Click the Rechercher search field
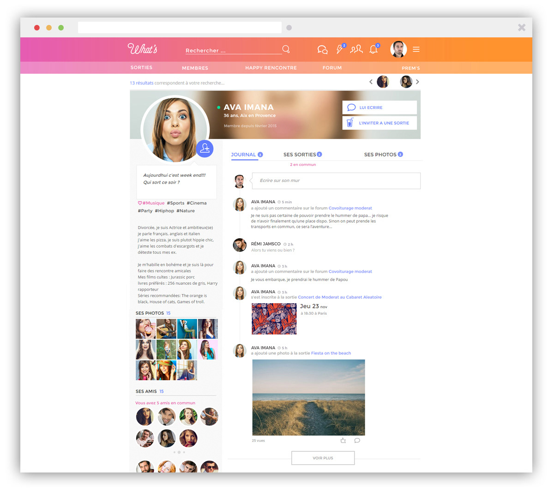Screen dimensions: 554x491 click(x=233, y=50)
